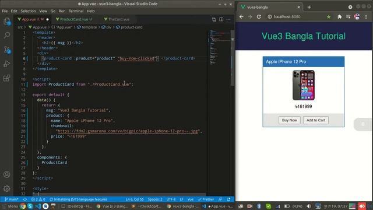Split the editor to the right
The image size is (373, 210).
coord(221,19)
